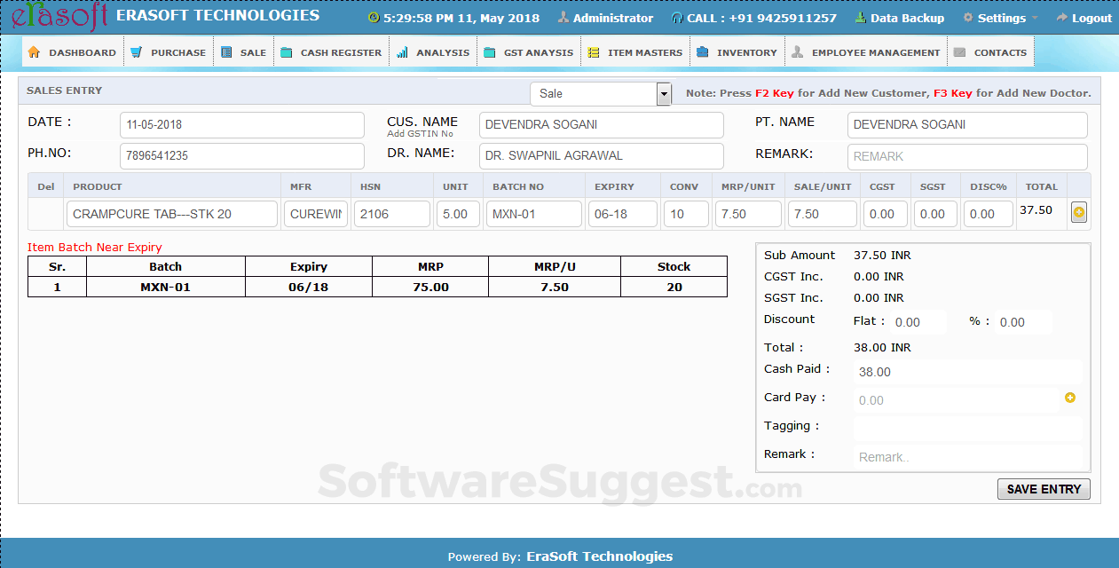Screen dimensions: 1119x568
Task: Click the Patient Name field
Action: (967, 125)
